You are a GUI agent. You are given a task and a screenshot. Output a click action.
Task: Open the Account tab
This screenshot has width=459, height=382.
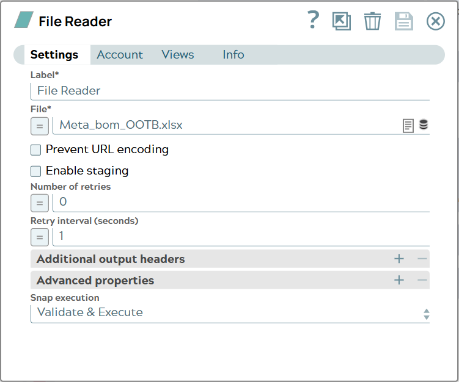[120, 55]
